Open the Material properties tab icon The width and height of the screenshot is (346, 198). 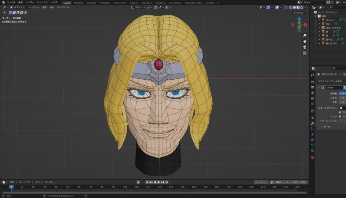click(x=313, y=151)
